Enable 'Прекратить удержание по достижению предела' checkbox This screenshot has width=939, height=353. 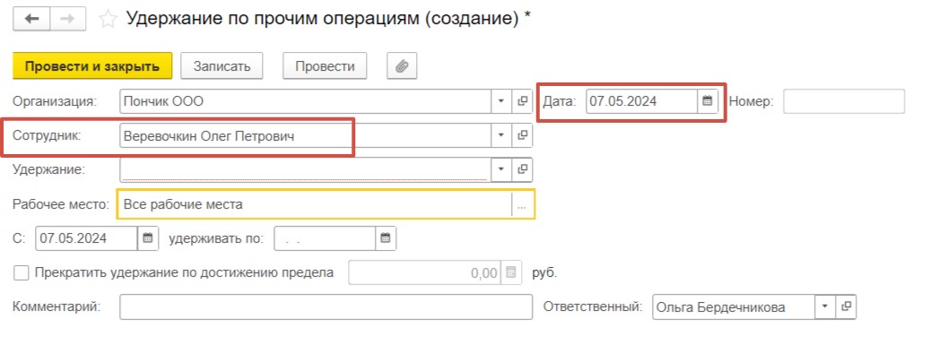21,273
